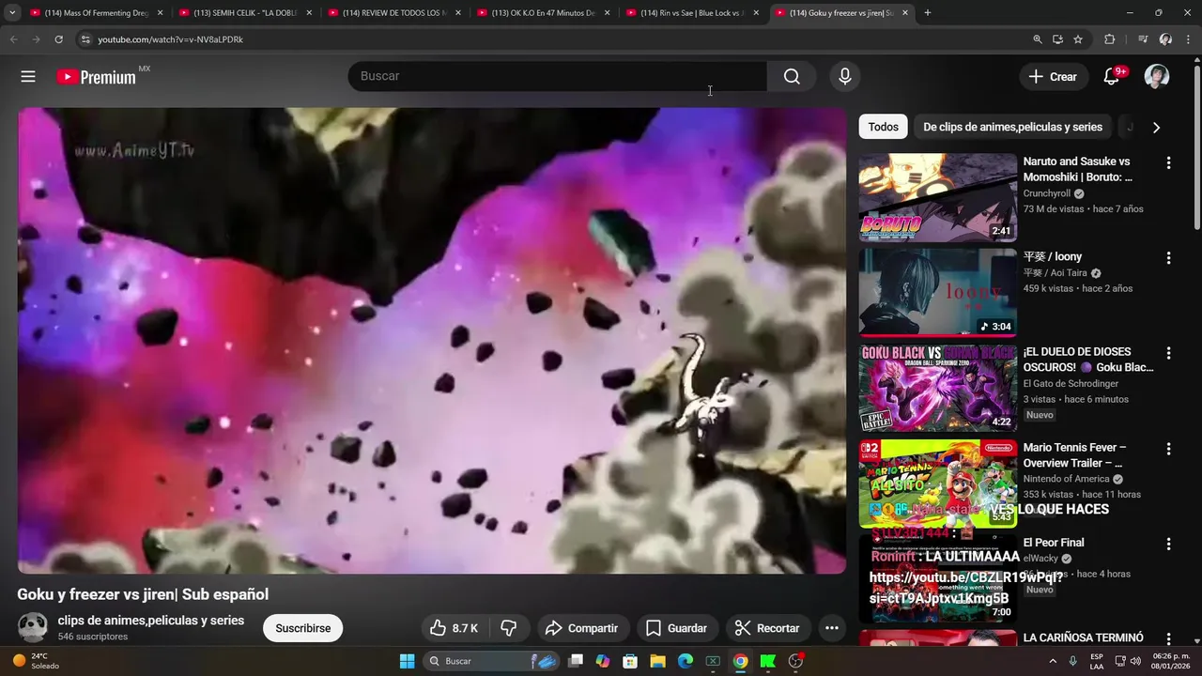
Task: Switch to REVIEW DE TODOS LOS tab
Action: (393, 13)
